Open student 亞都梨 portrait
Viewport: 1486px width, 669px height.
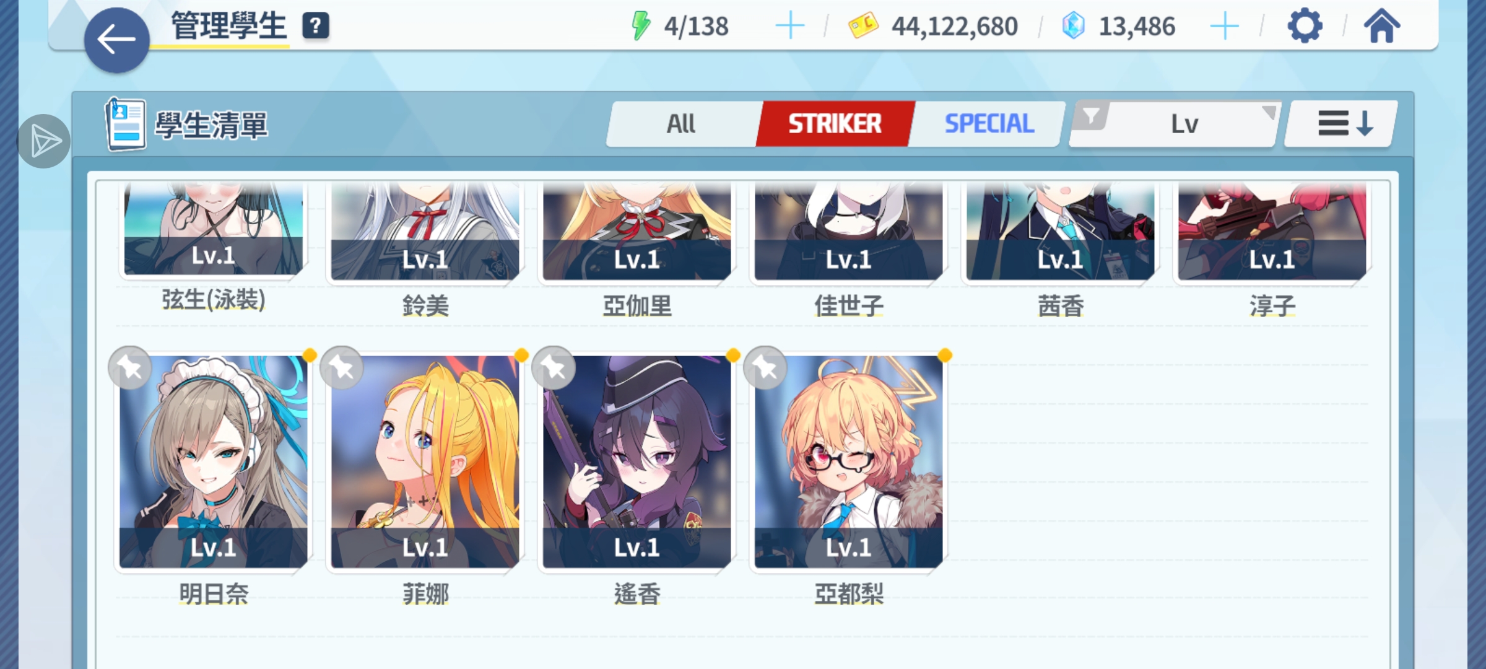coord(848,461)
